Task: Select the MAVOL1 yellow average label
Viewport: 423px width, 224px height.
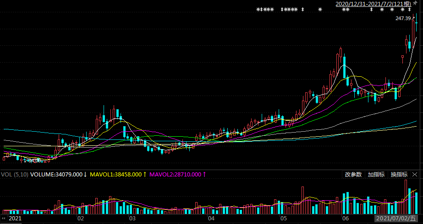Action: click(116, 175)
